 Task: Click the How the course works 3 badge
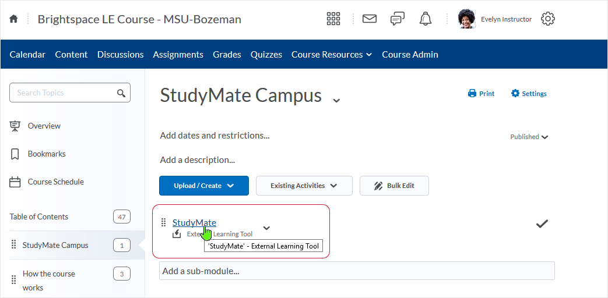[x=122, y=274]
